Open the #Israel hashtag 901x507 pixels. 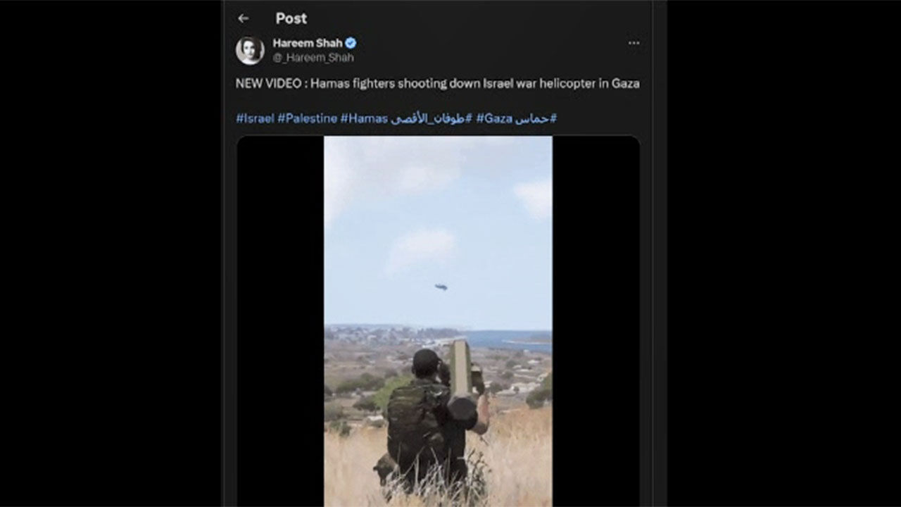[x=255, y=118]
